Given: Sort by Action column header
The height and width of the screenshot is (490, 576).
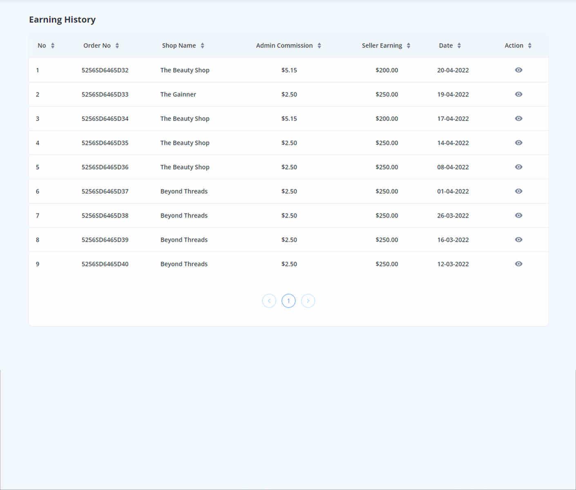Looking at the screenshot, I should coord(529,46).
